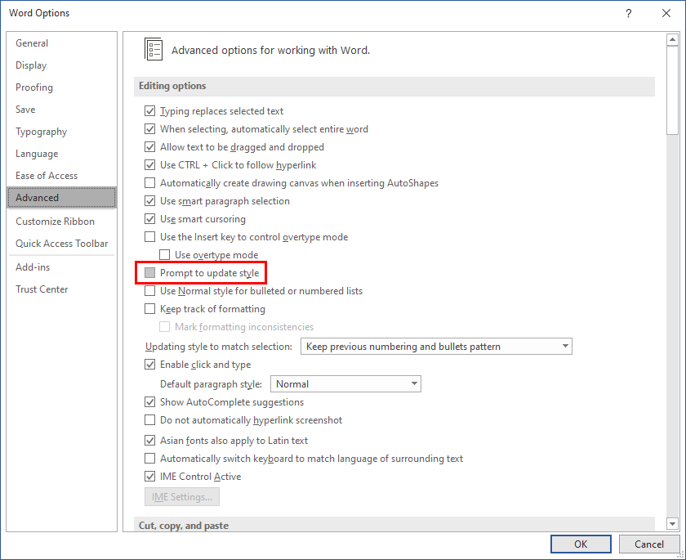Image resolution: width=686 pixels, height=560 pixels.
Task: Toggle IME Control Active checkbox
Action: tap(149, 477)
